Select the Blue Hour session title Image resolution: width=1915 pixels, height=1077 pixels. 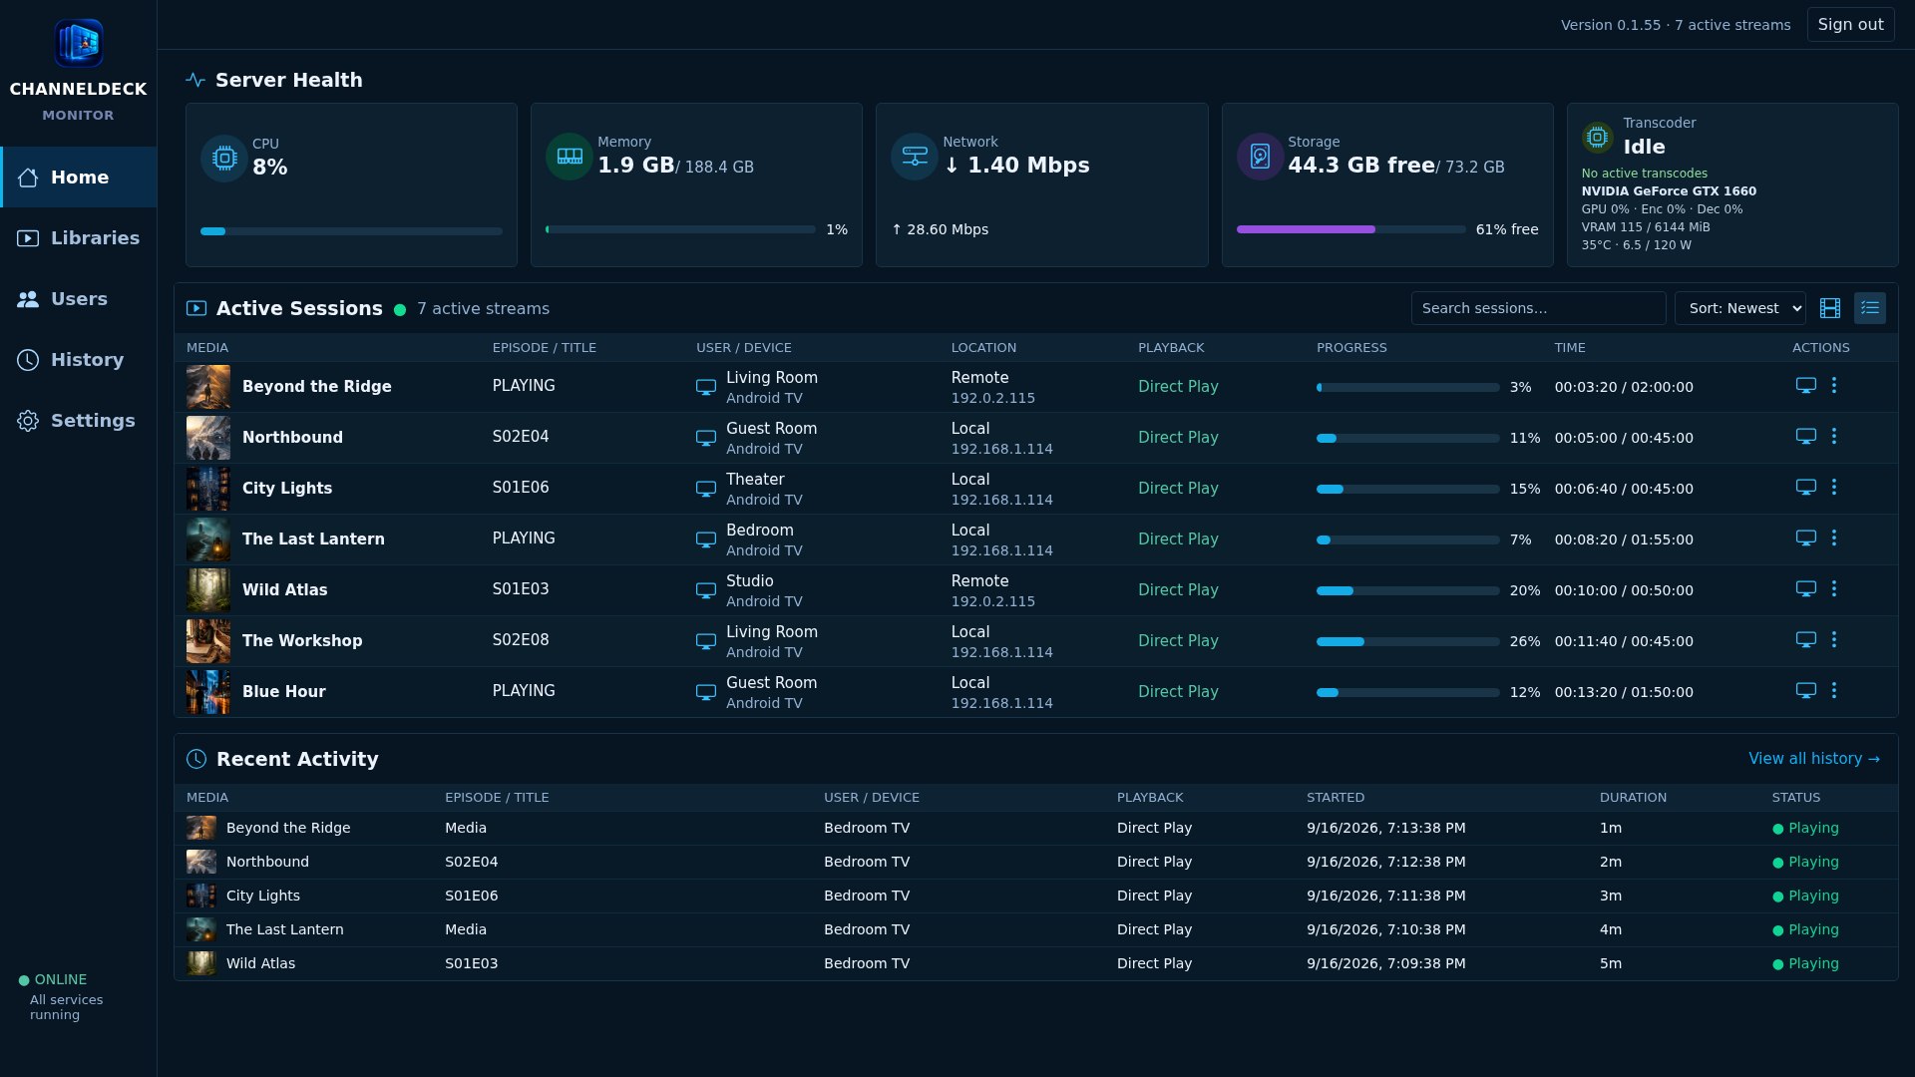(x=284, y=692)
